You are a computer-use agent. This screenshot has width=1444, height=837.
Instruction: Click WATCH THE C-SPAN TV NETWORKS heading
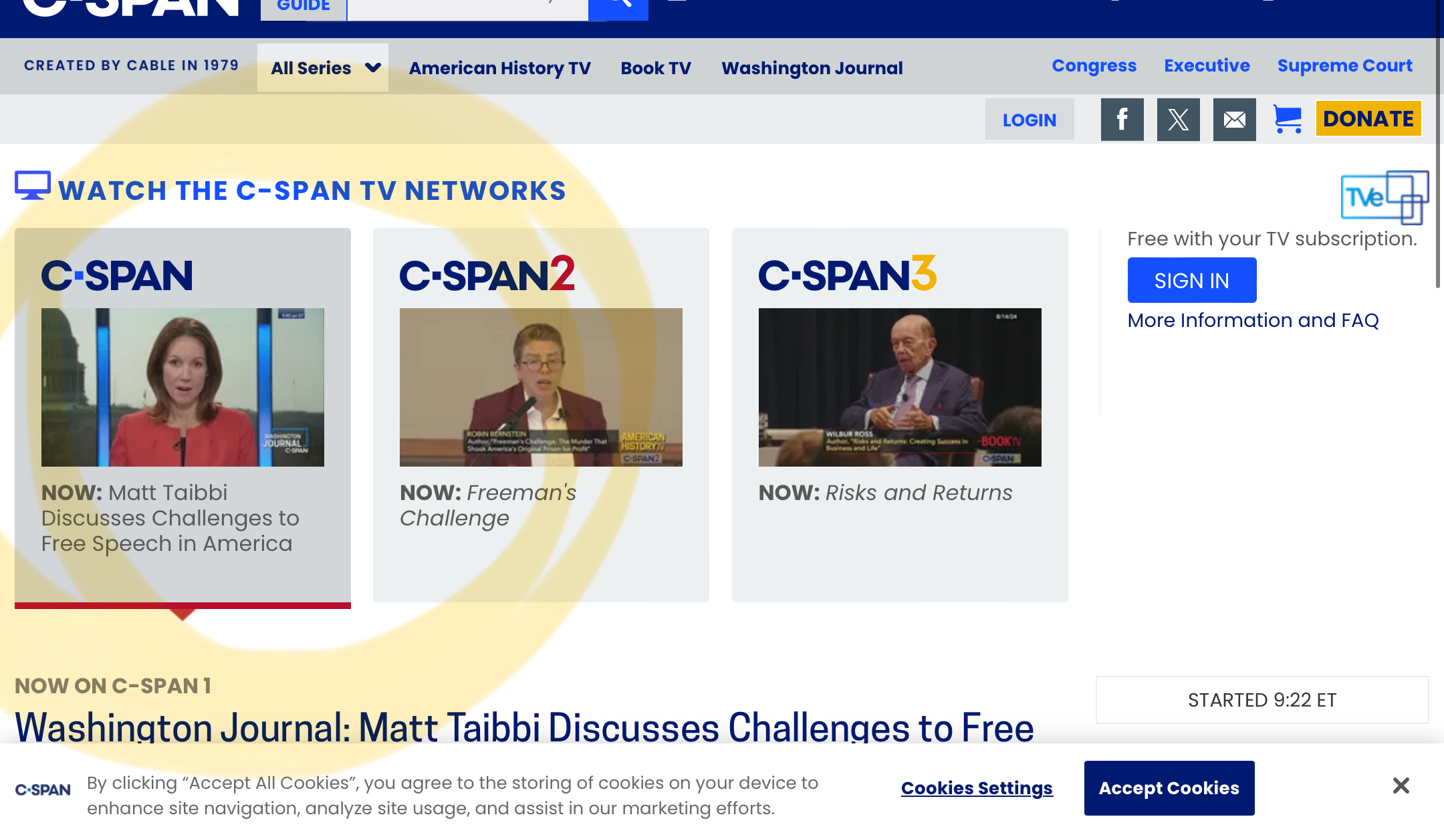(x=312, y=191)
